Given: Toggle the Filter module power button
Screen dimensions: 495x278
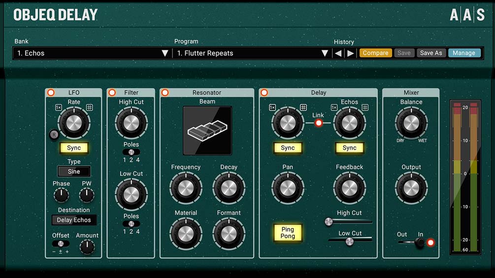Looking at the screenshot, I should (112, 93).
